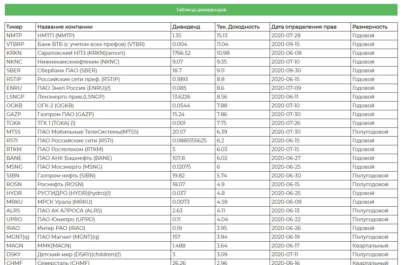The width and height of the screenshot is (403, 265).
Task: Click dividend value 1766.52
Action: tap(182, 53)
